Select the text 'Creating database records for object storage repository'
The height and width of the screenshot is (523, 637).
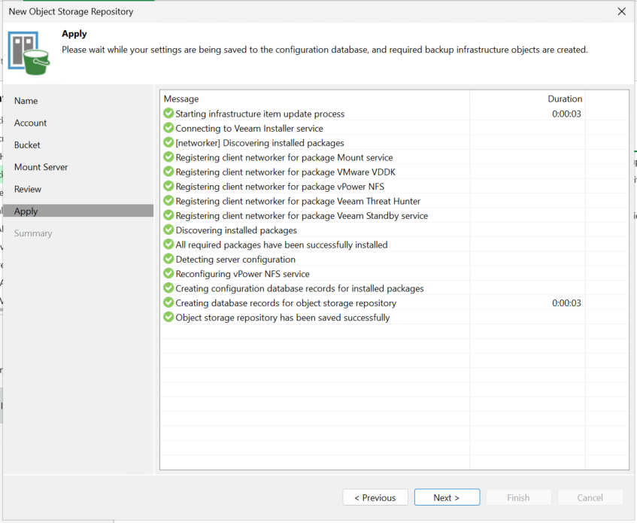pyautogui.click(x=286, y=303)
